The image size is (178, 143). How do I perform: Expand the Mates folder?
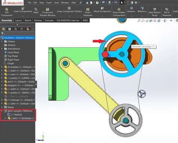click(2, 107)
